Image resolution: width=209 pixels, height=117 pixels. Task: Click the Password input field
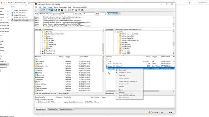[88, 14]
